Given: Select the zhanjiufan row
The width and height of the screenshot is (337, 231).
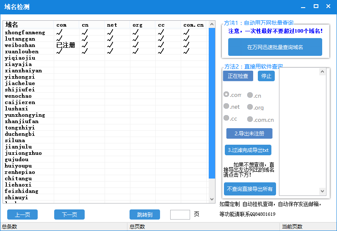Looking at the screenshot, I should click(x=105, y=121).
